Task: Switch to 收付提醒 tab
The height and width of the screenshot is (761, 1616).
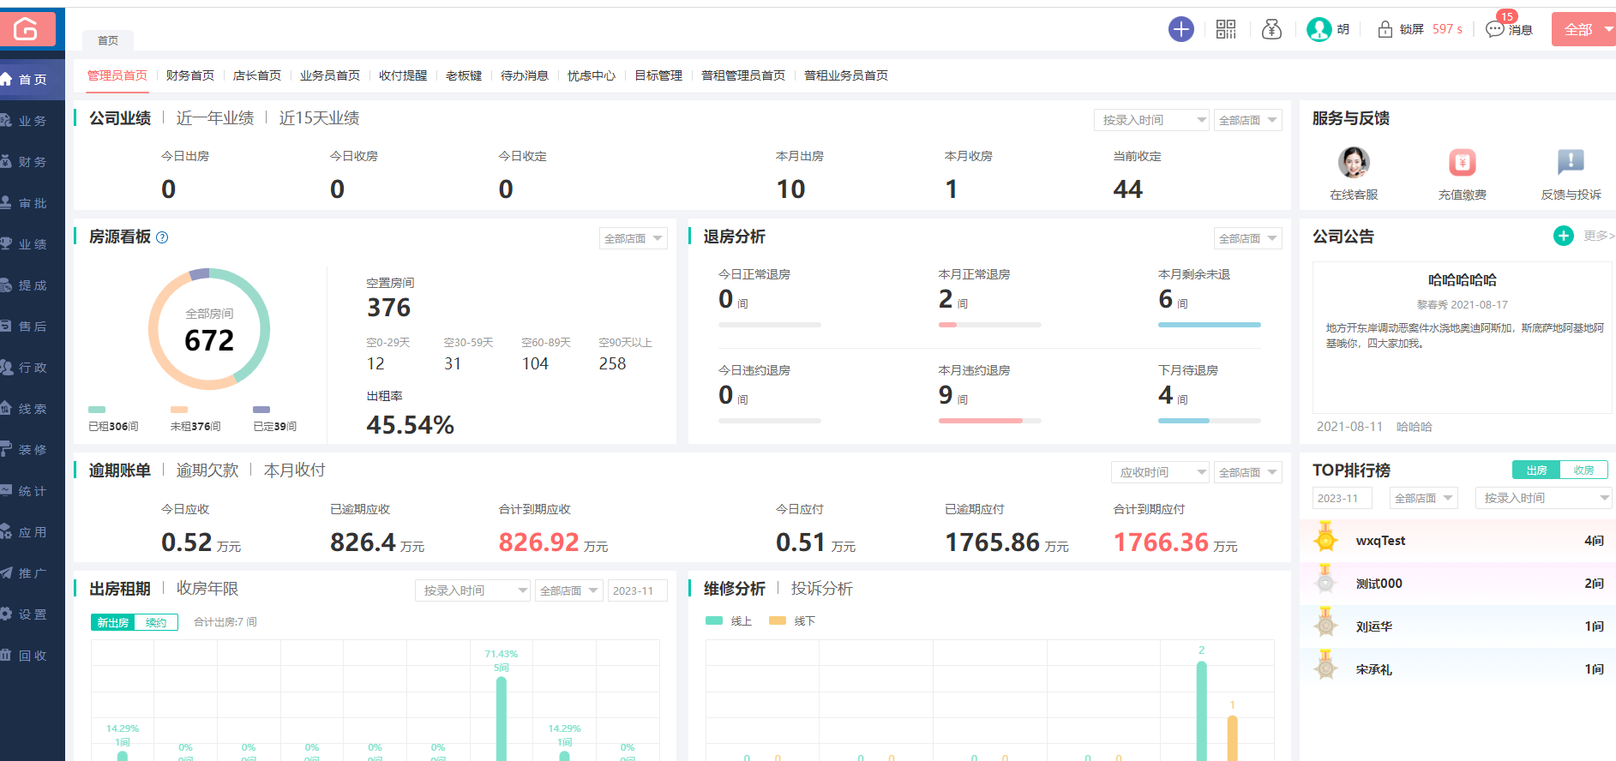Action: click(403, 75)
